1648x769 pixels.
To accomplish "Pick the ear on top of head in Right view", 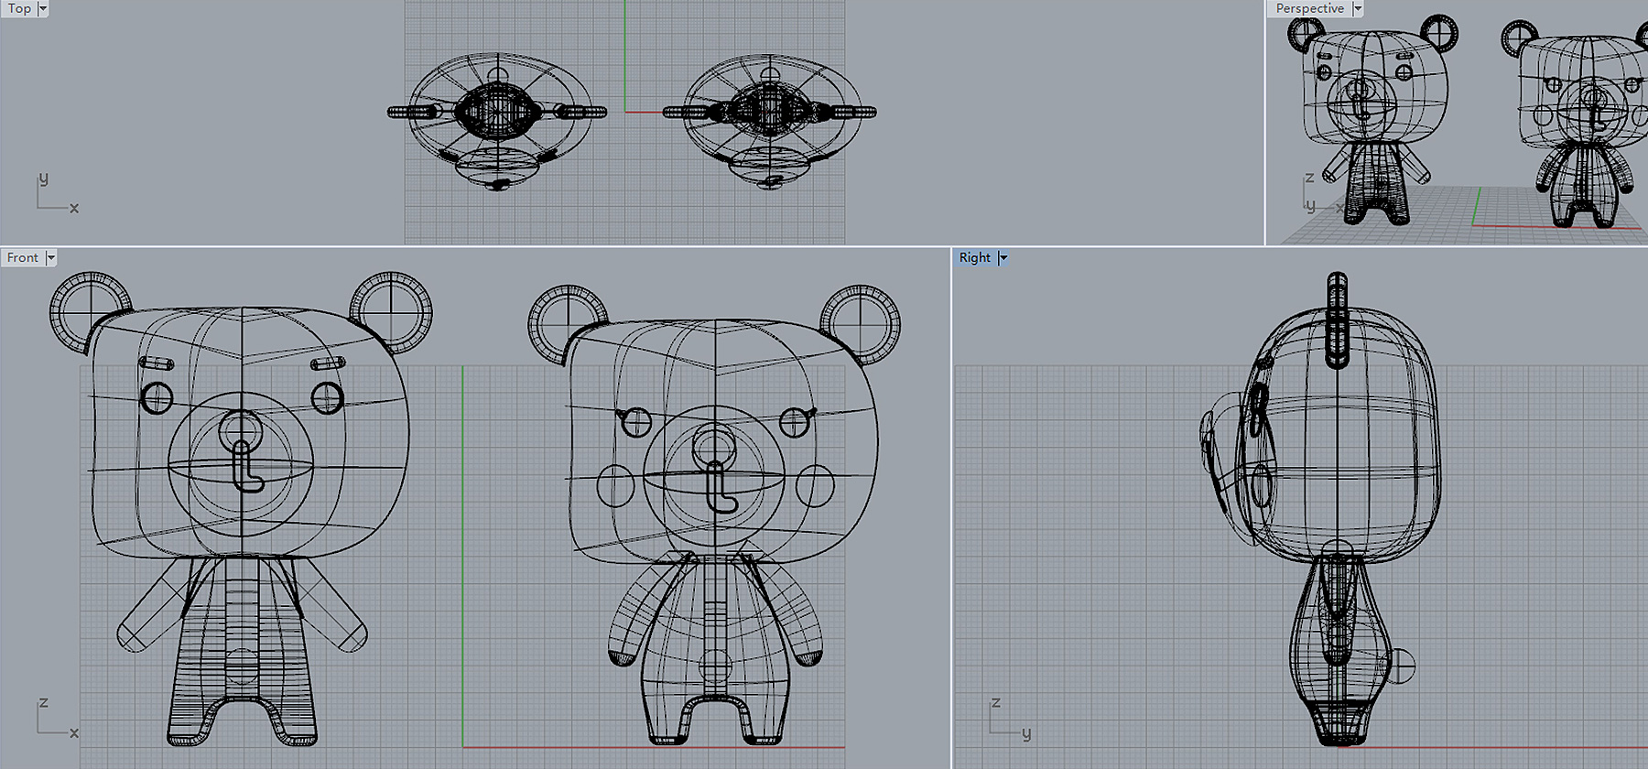I will 1337,319.
